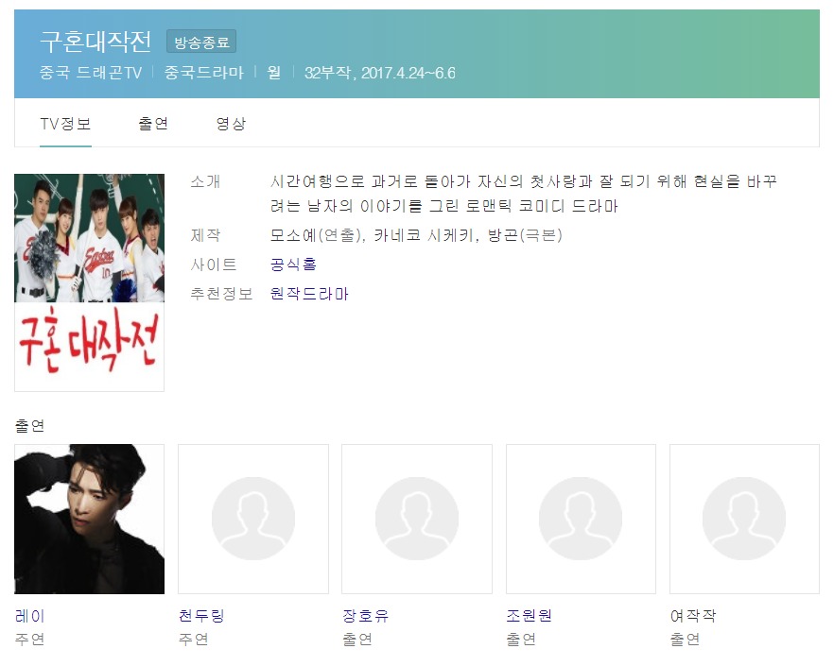
Task: Open the 천두링 cast name link
Action: coord(201,616)
